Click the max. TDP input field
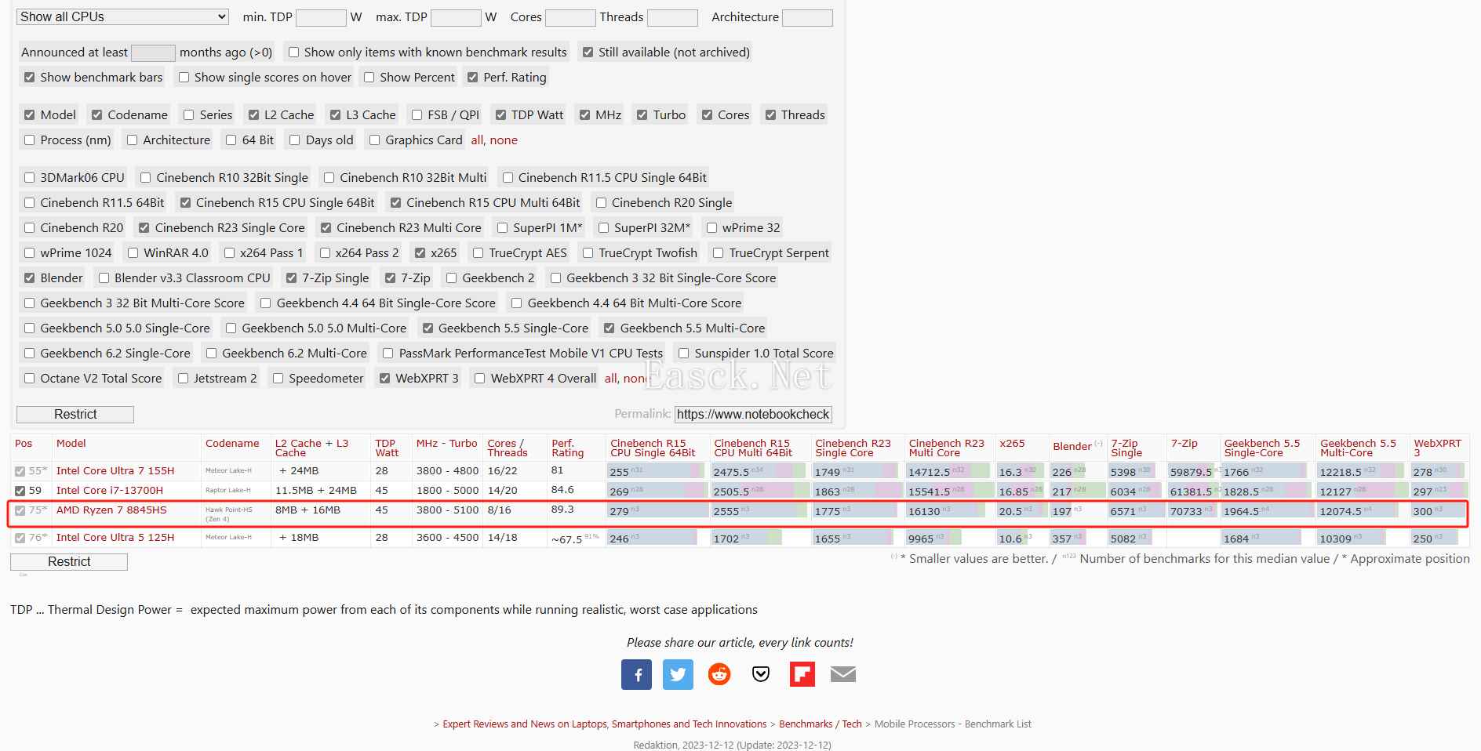This screenshot has height=751, width=1481. [456, 17]
